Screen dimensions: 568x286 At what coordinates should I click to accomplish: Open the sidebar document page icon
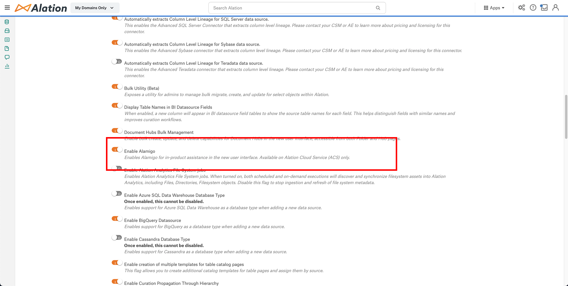coord(7,48)
